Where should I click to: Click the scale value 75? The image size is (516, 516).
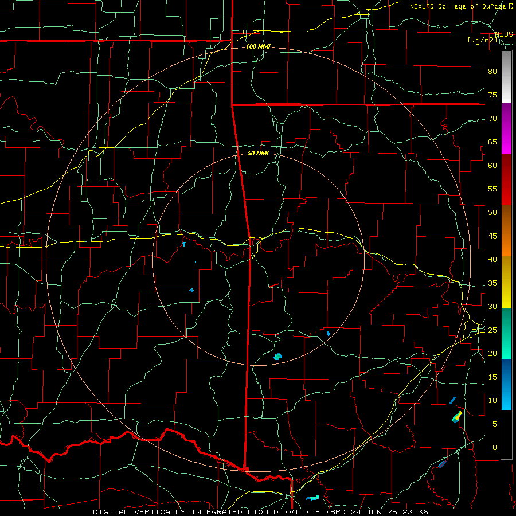[492, 95]
